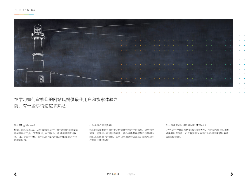The height and width of the screenshot is (185, 246).
Task: Click paragraph starting PWA是一种通过网络
Action: tap(197, 133)
